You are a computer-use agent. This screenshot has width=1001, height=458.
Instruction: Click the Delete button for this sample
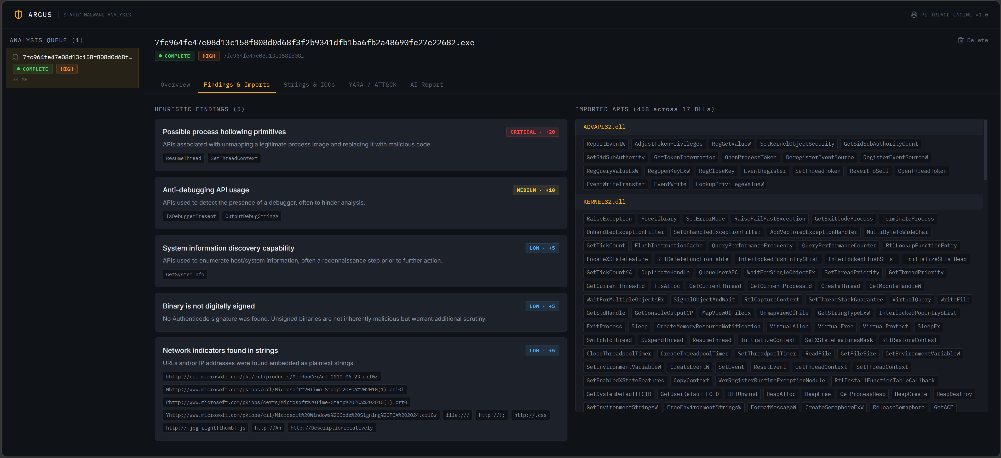[x=972, y=40]
